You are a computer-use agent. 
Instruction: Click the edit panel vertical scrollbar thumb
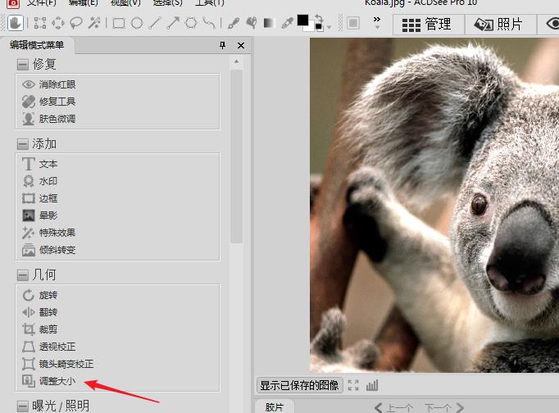tap(236, 156)
